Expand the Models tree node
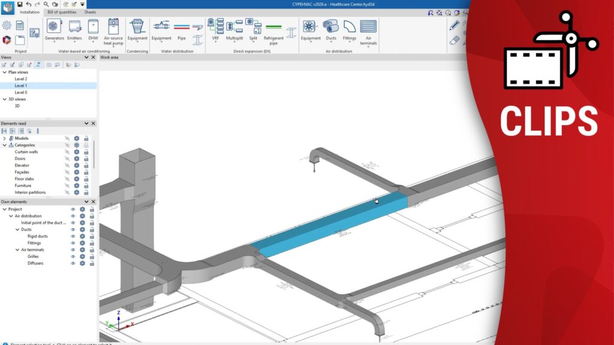 [5, 138]
